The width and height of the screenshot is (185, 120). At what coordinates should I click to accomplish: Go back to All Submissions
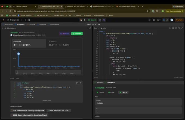9,28
